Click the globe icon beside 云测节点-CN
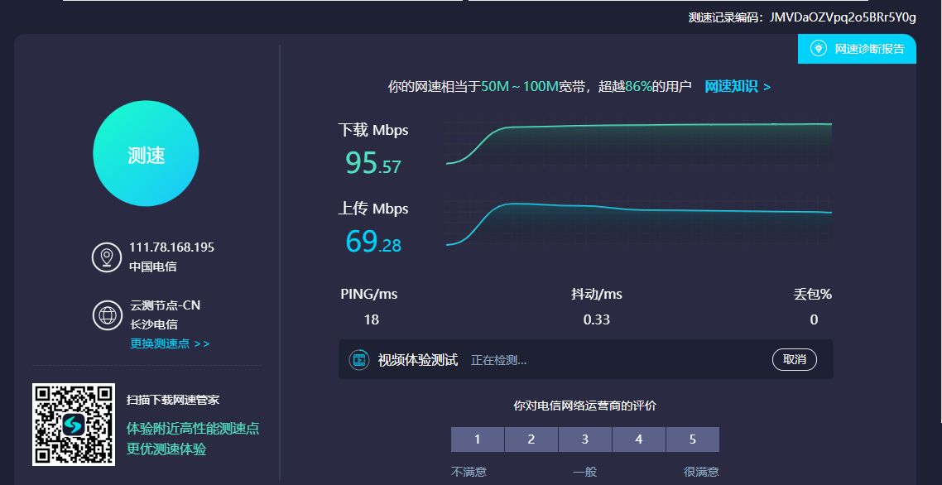 (107, 315)
